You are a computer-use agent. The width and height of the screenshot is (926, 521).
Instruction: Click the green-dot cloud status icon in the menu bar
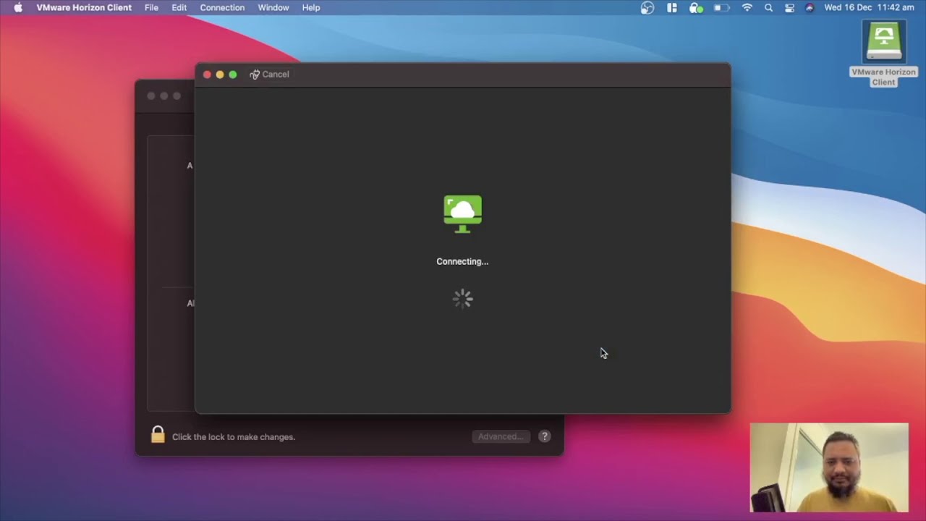696,7
